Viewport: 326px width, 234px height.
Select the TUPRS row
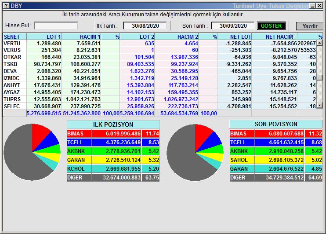click(x=159, y=99)
